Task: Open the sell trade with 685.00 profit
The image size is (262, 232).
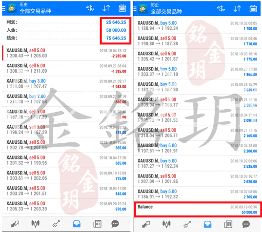Action: [66, 160]
